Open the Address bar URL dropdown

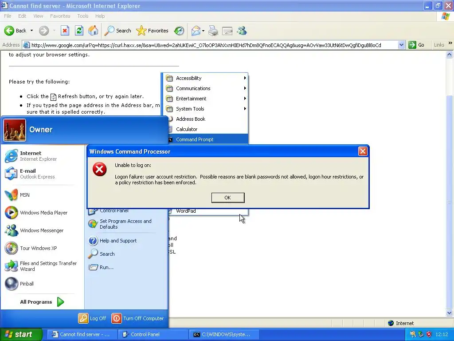tap(401, 45)
